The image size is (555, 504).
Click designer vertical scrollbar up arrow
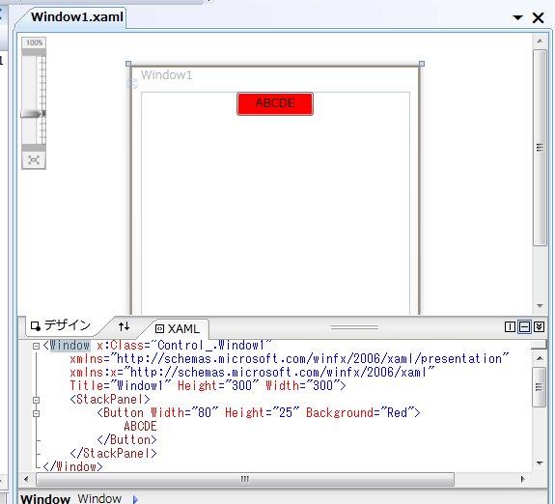point(540,42)
